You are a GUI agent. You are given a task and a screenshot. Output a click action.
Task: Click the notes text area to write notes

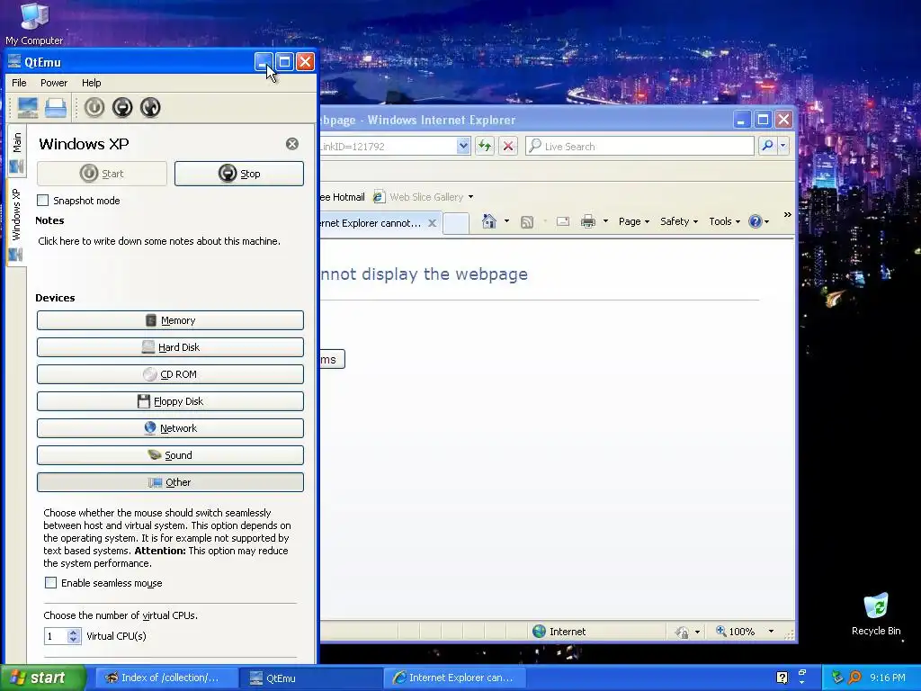click(x=159, y=241)
